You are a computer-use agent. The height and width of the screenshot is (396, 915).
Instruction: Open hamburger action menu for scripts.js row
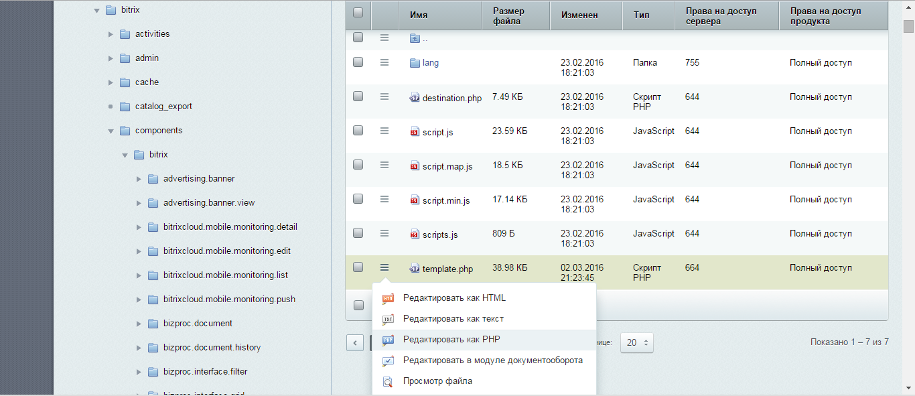[384, 233]
